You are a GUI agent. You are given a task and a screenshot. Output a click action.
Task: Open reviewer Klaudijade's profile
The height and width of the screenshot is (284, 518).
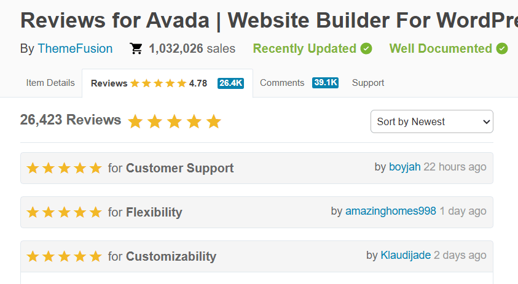click(x=406, y=255)
